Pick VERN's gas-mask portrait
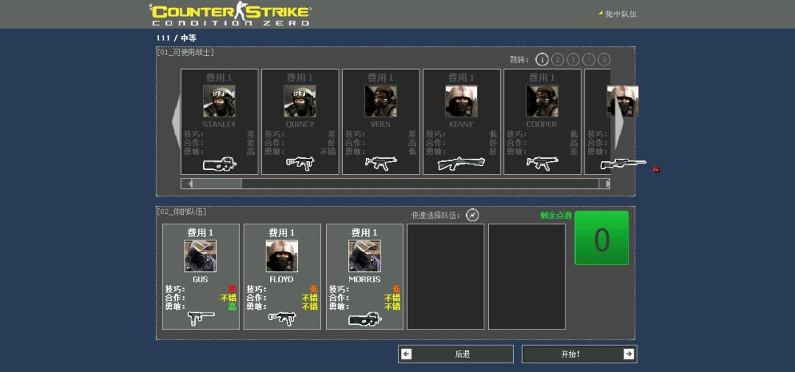Viewport: 795px width, 372px height. click(381, 101)
